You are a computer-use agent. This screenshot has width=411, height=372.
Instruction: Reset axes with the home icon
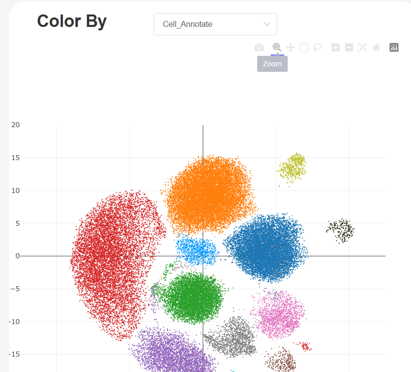[376, 47]
